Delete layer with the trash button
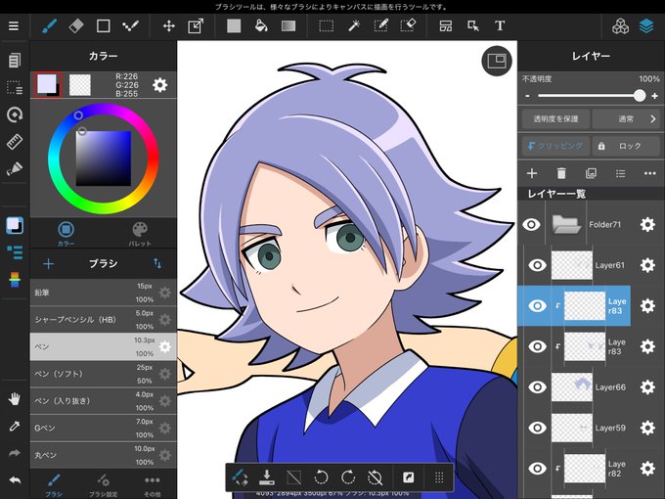This screenshot has height=499, width=665. (561, 173)
